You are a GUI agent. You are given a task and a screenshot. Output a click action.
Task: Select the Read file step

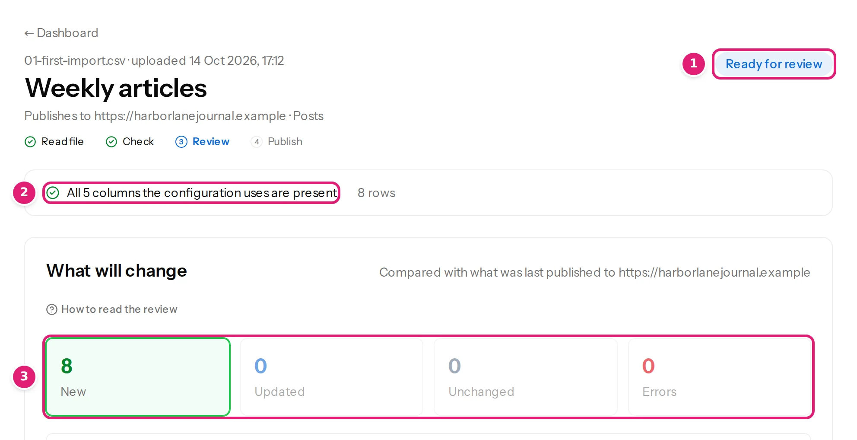[54, 142]
